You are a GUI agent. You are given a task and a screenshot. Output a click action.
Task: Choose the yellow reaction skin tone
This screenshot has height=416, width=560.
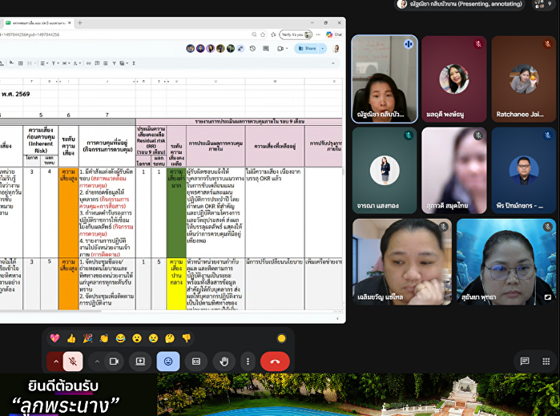pyautogui.click(x=281, y=338)
